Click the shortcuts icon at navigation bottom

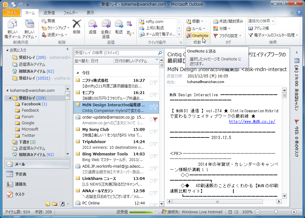[x=62, y=204]
